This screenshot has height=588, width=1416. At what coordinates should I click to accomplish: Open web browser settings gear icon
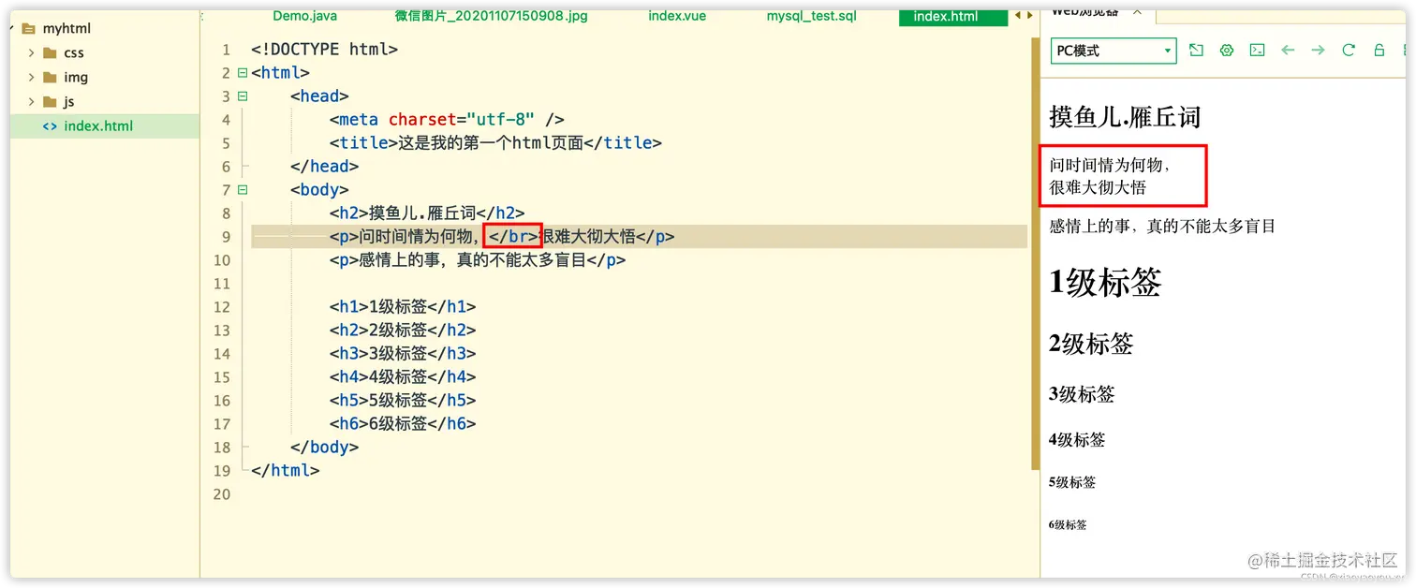(x=1227, y=51)
